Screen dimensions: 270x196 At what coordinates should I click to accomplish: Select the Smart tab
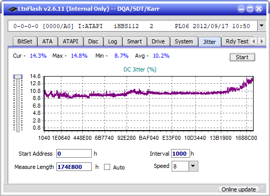[134, 41]
